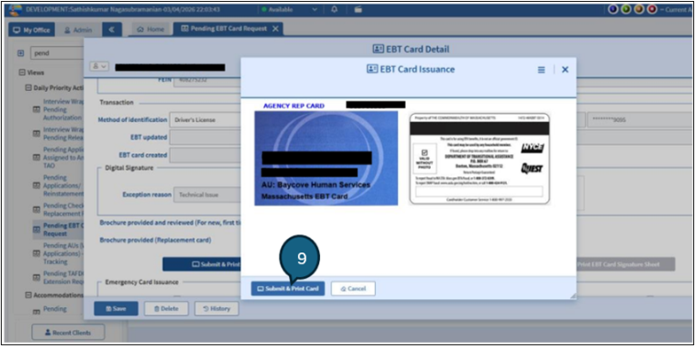Click the 'Transaction' section label

[116, 103]
